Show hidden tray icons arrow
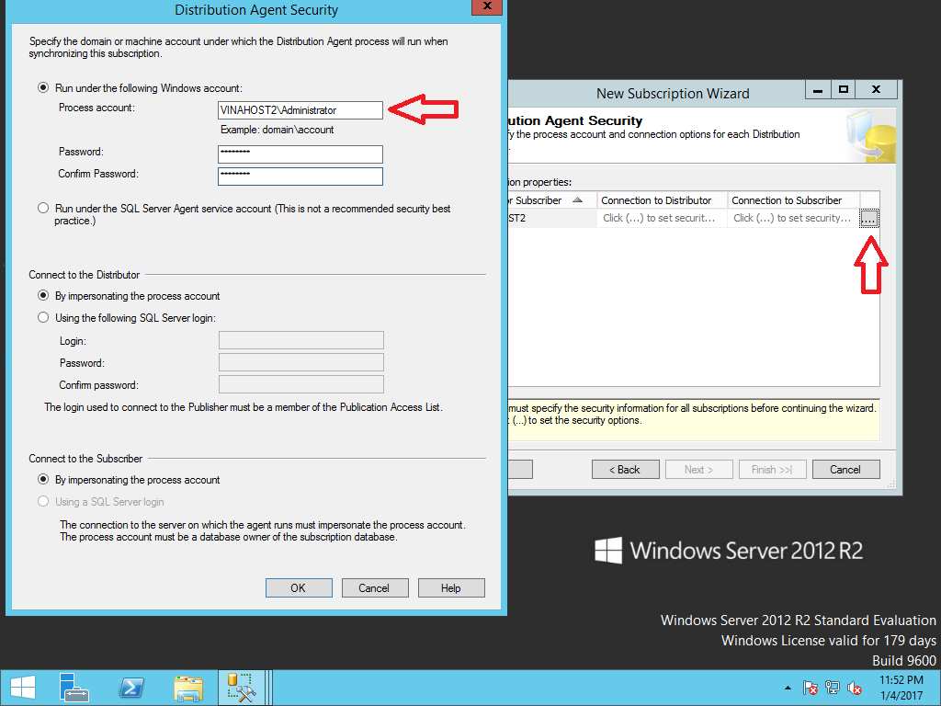The image size is (941, 706). [788, 688]
